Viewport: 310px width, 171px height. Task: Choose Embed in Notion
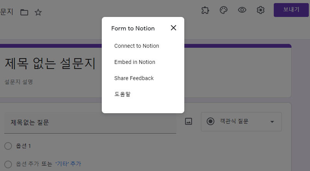pyautogui.click(x=135, y=62)
